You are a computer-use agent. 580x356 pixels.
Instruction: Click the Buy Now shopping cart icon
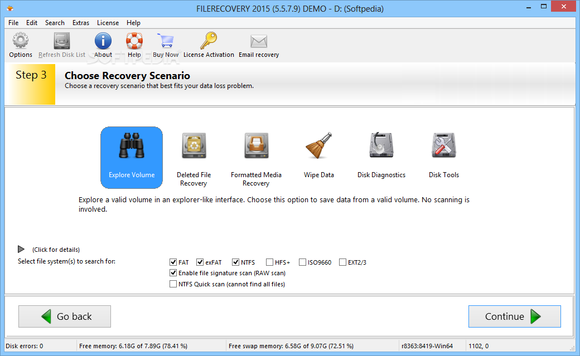point(165,41)
